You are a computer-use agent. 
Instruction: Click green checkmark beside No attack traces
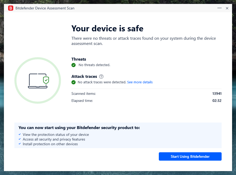pos(74,82)
